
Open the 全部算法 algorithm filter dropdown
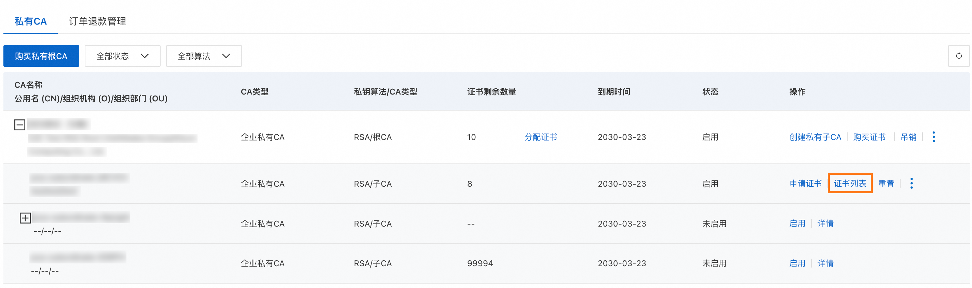204,56
